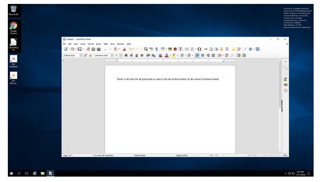Apply the red font color
This screenshot has width=320, height=182.
pyautogui.click(x=167, y=55)
